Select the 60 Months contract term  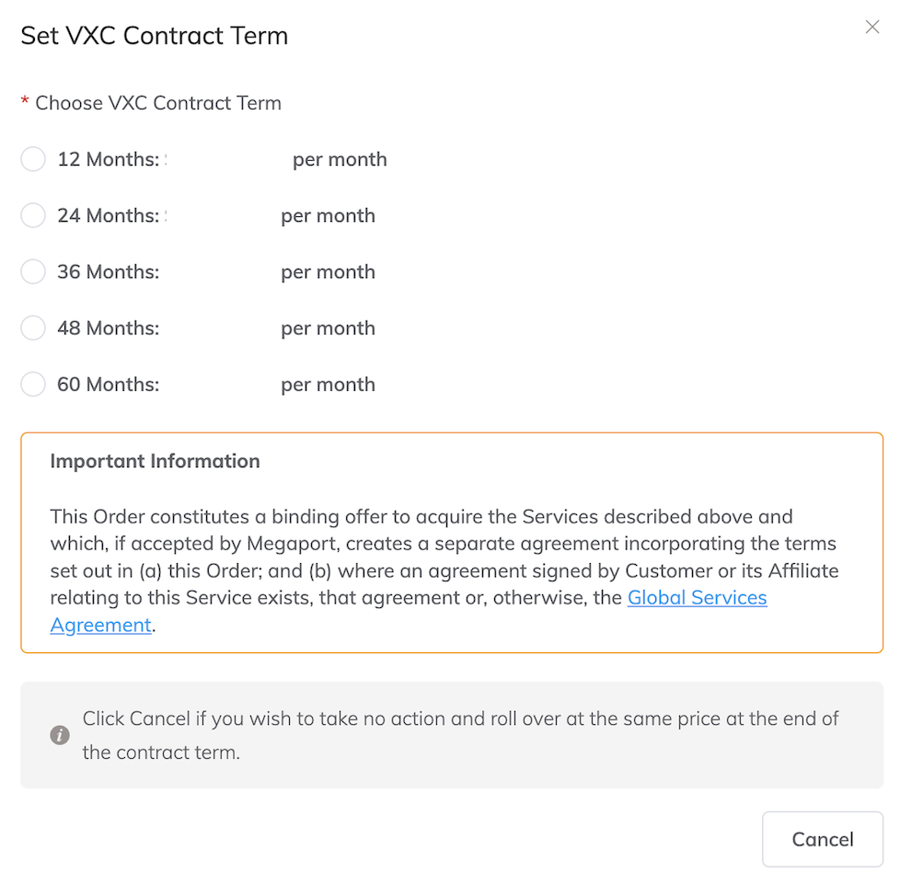point(32,384)
